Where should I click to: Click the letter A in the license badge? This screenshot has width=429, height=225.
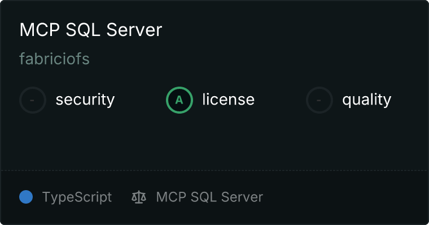(x=180, y=100)
